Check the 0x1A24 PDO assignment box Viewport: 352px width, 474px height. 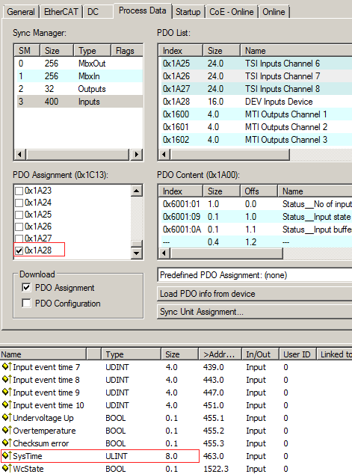(x=19, y=203)
